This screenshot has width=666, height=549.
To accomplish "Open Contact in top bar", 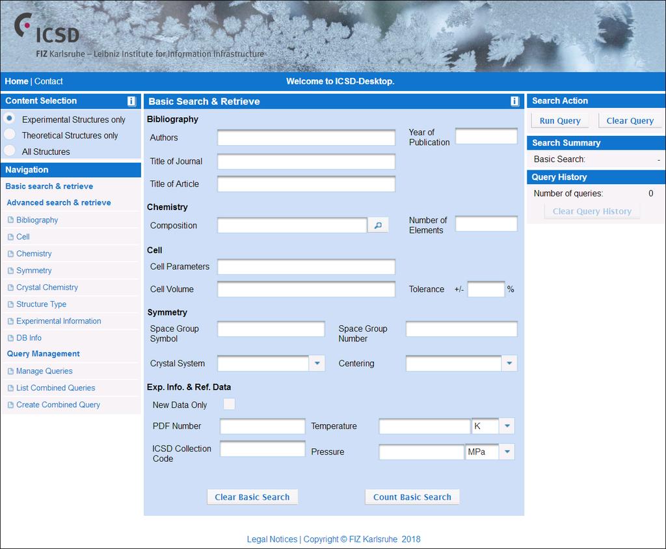I will point(48,81).
